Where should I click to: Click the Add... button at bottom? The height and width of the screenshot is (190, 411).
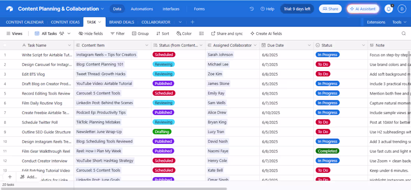29,177
